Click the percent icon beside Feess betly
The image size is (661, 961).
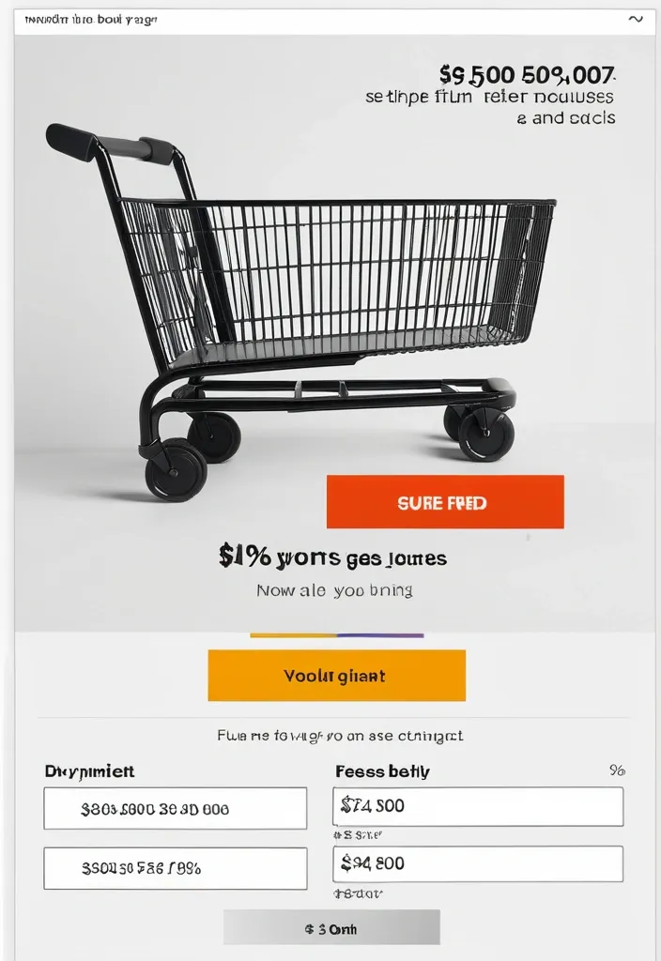click(x=617, y=770)
